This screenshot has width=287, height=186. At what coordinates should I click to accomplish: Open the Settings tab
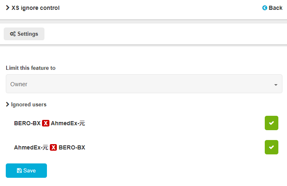click(x=24, y=34)
